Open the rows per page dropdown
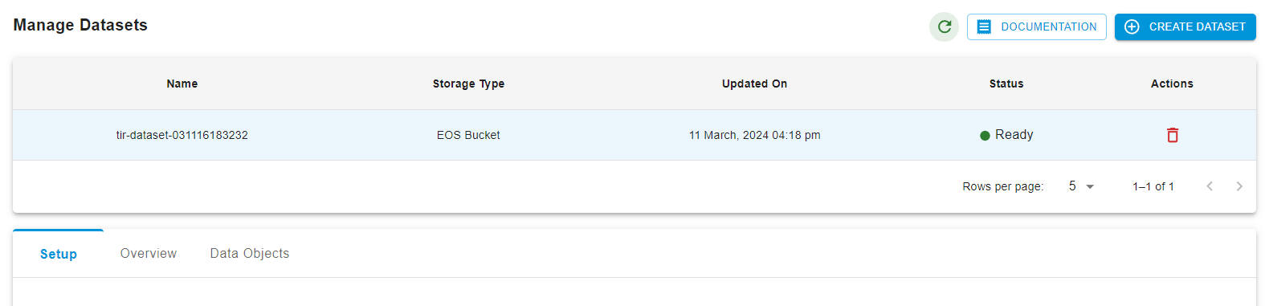This screenshot has height=306, width=1265. coord(1081,186)
